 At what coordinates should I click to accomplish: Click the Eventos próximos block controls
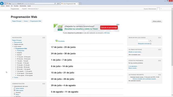tap(159, 61)
